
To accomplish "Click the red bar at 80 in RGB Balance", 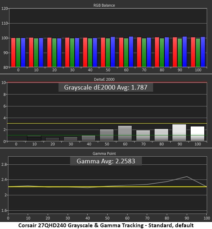I will click(157, 52).
